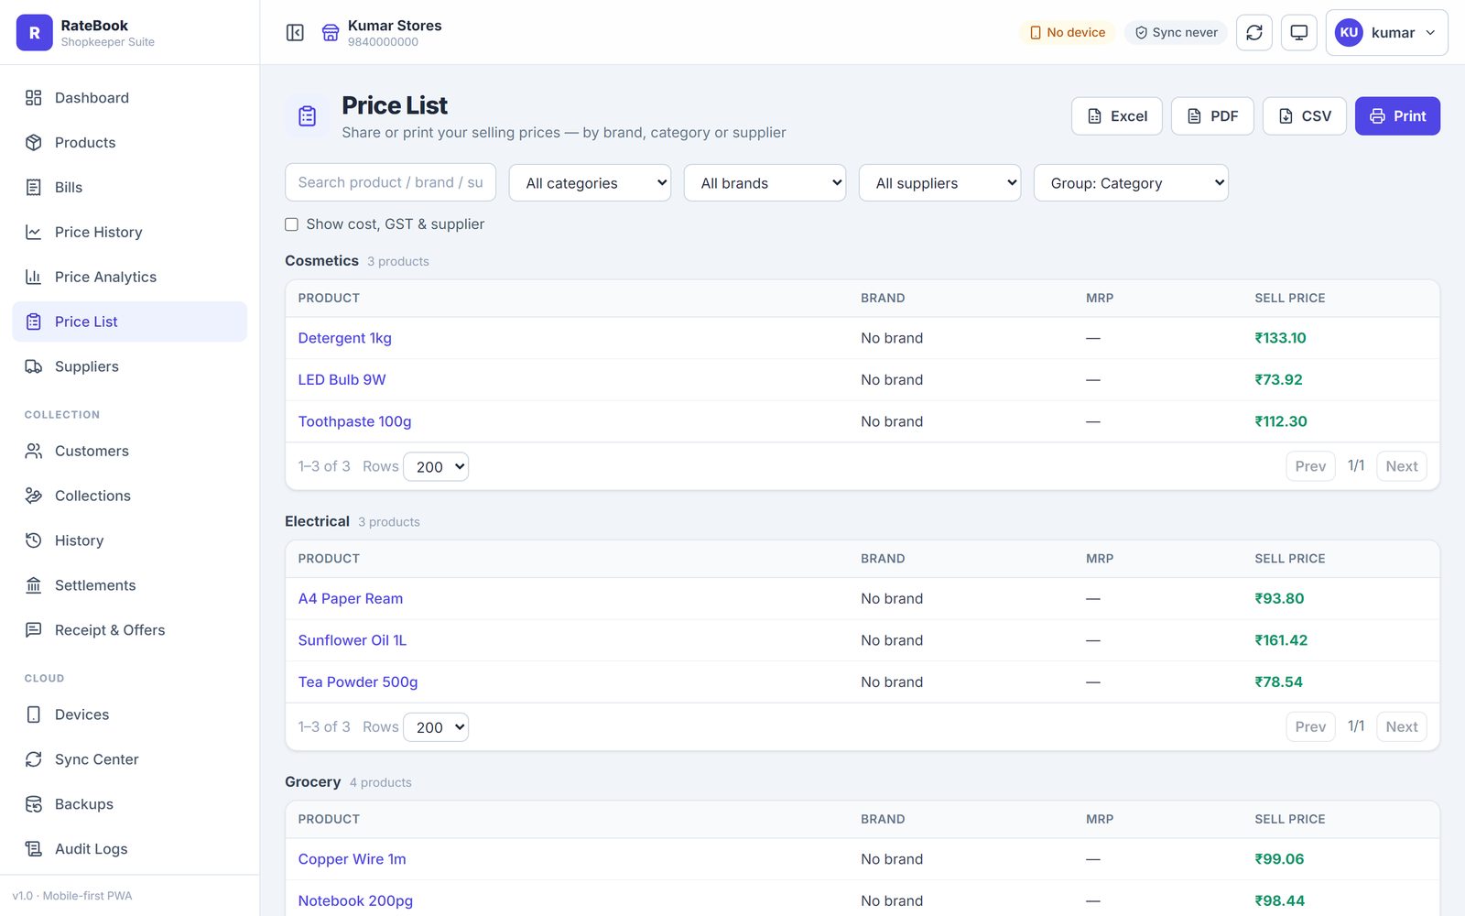
Task: Open the All brands dropdown
Action: [765, 183]
